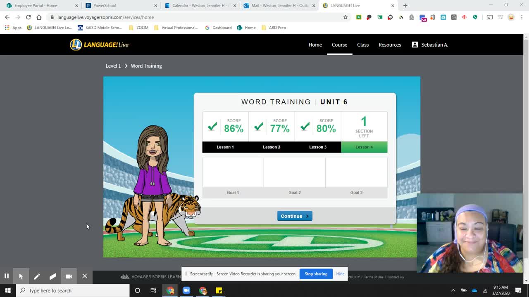The height and width of the screenshot is (297, 529).
Task: Open the Course navigation item
Action: pos(339,45)
